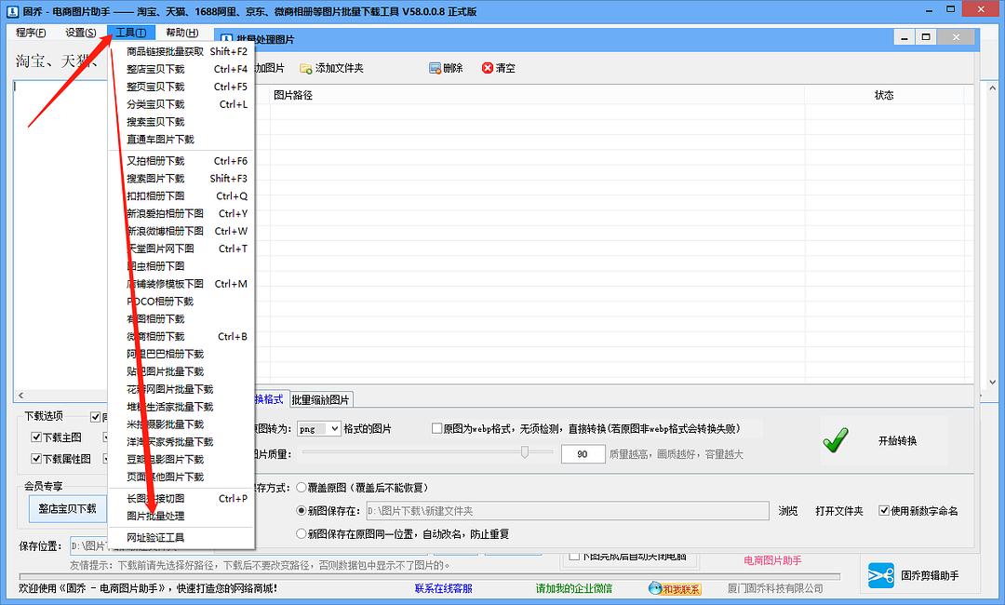Open the 程序(F) menu
This screenshot has height=605, width=1005.
point(31,32)
